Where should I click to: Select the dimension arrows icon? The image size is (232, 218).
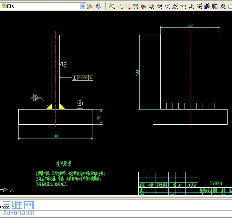pos(159,6)
